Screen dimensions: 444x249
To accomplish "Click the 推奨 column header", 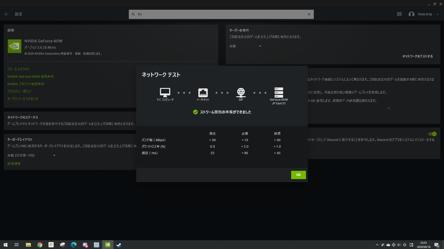I will click(x=277, y=133).
